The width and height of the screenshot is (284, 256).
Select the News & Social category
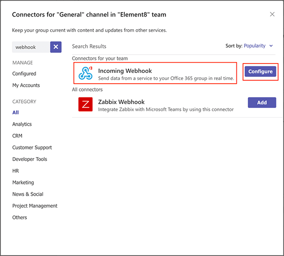pos(28,194)
